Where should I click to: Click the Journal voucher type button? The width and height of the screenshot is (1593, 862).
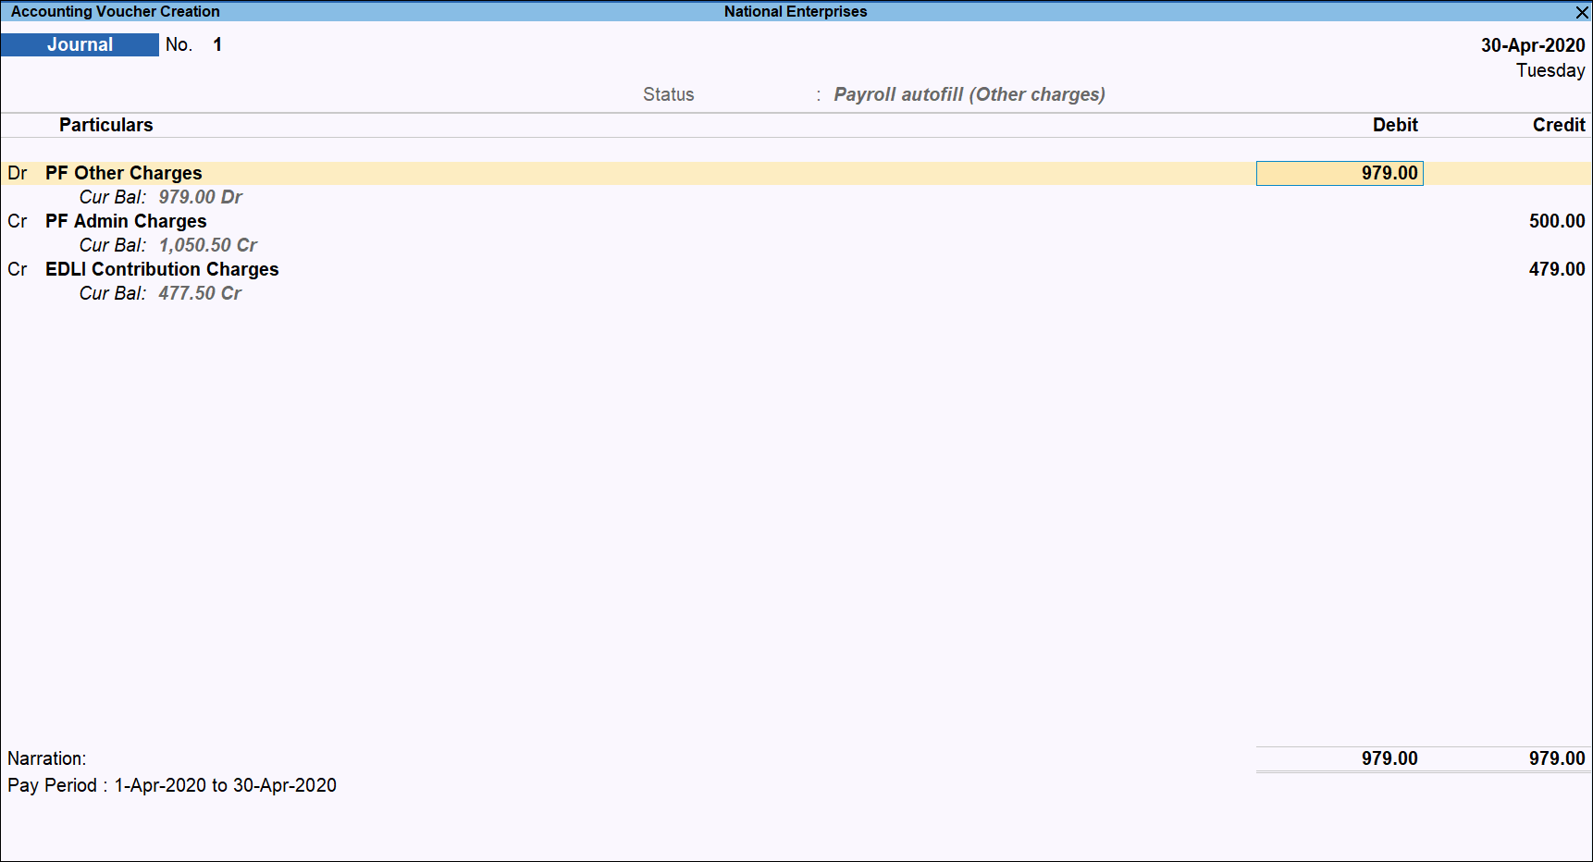click(80, 43)
